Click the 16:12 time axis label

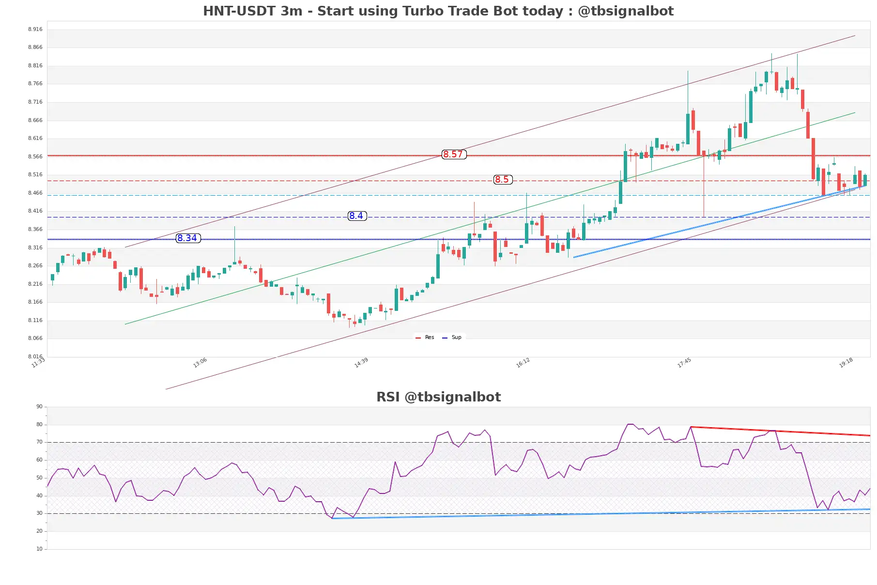[x=523, y=363]
